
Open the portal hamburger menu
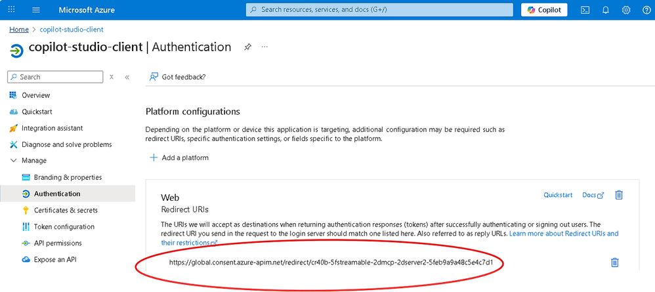click(36, 10)
